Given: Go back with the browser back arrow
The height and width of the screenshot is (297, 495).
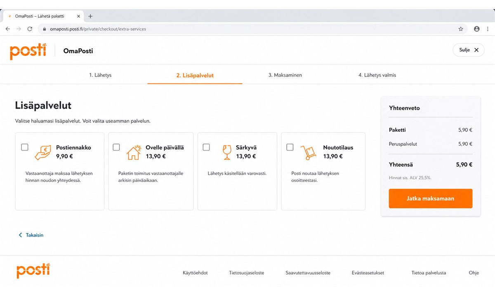Looking at the screenshot, I should pos(8,29).
